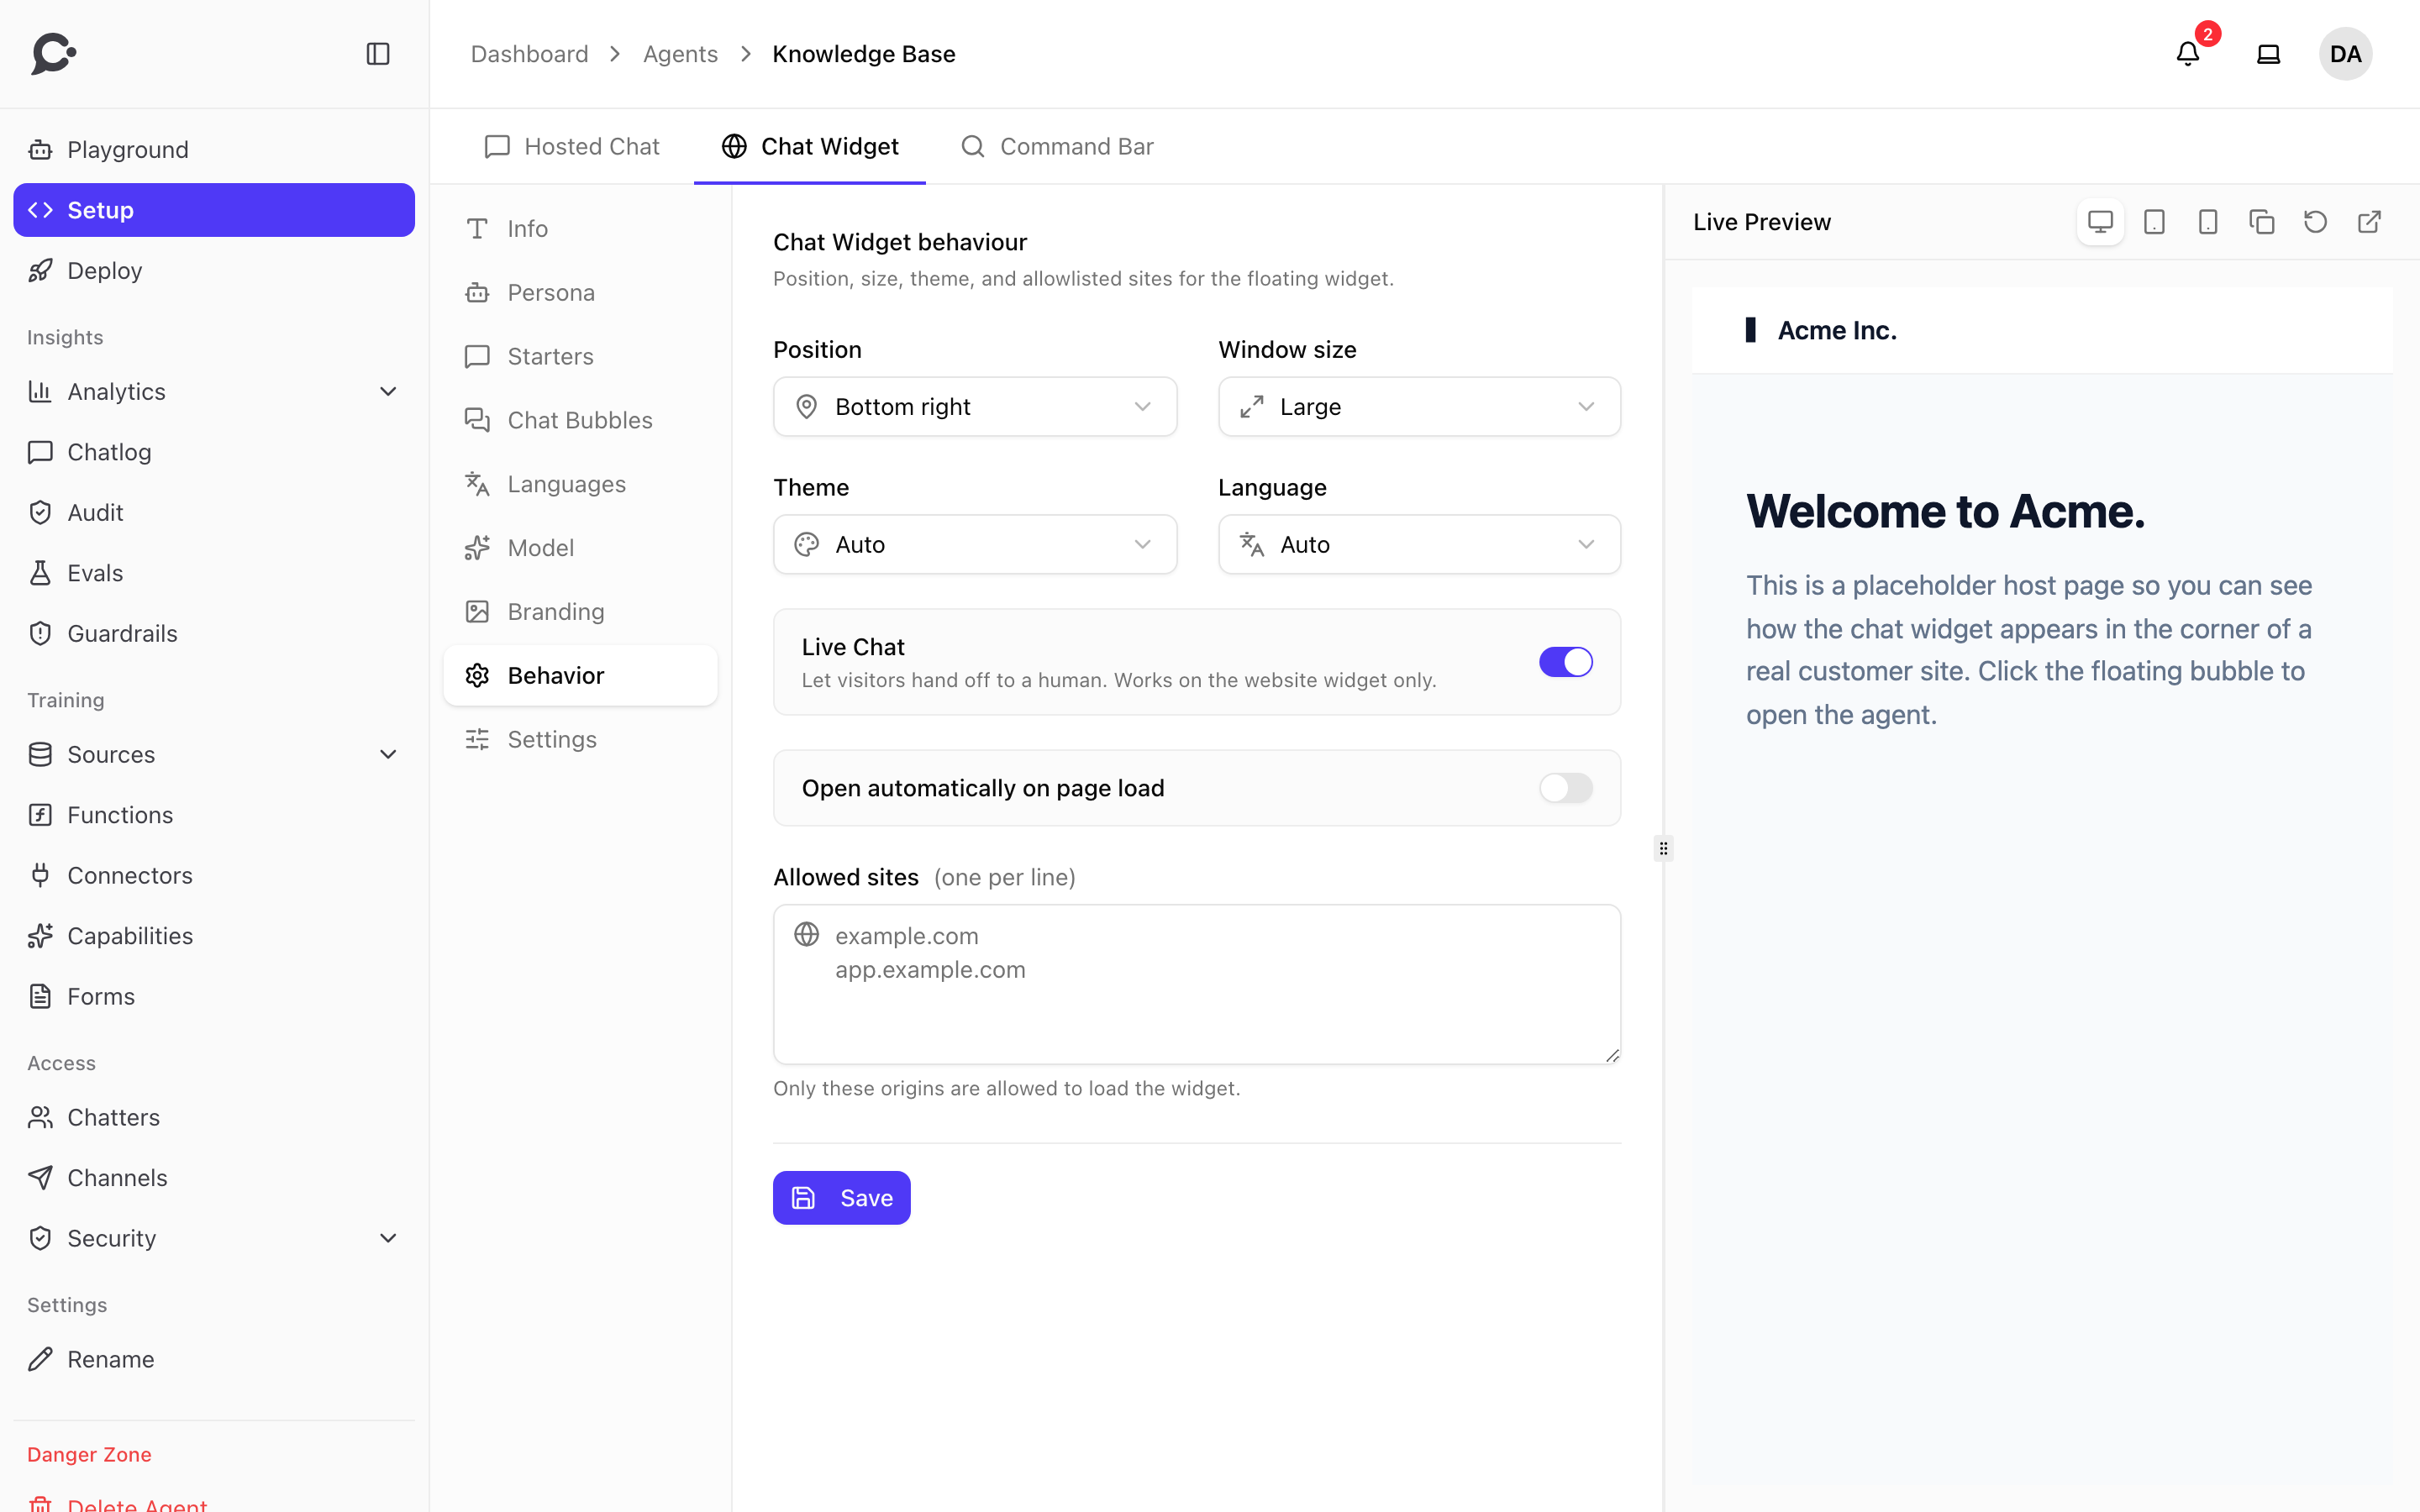Click the Save button
This screenshot has width=2420, height=1512.
(x=841, y=1198)
